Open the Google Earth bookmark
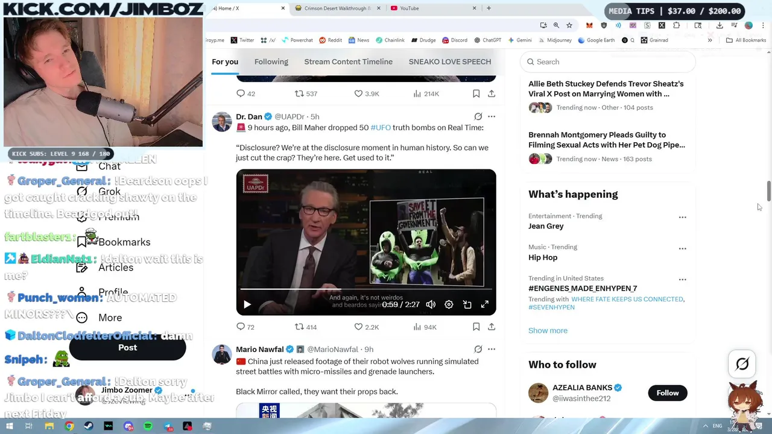This screenshot has width=772, height=434. 596,40
